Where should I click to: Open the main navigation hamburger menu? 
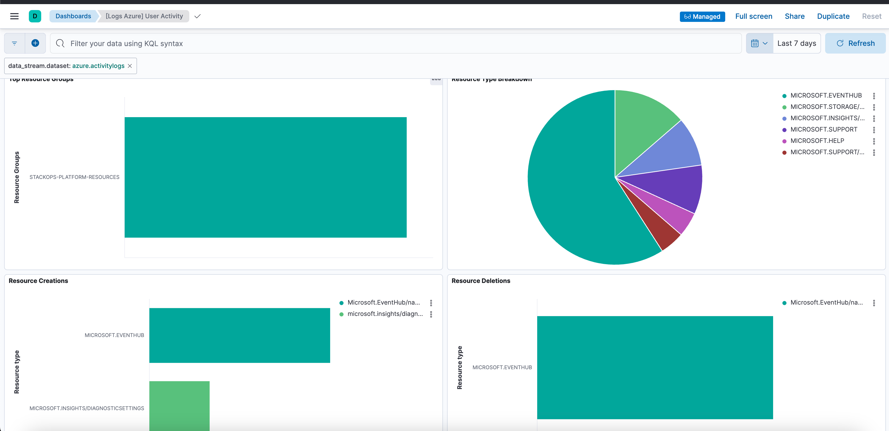[14, 16]
